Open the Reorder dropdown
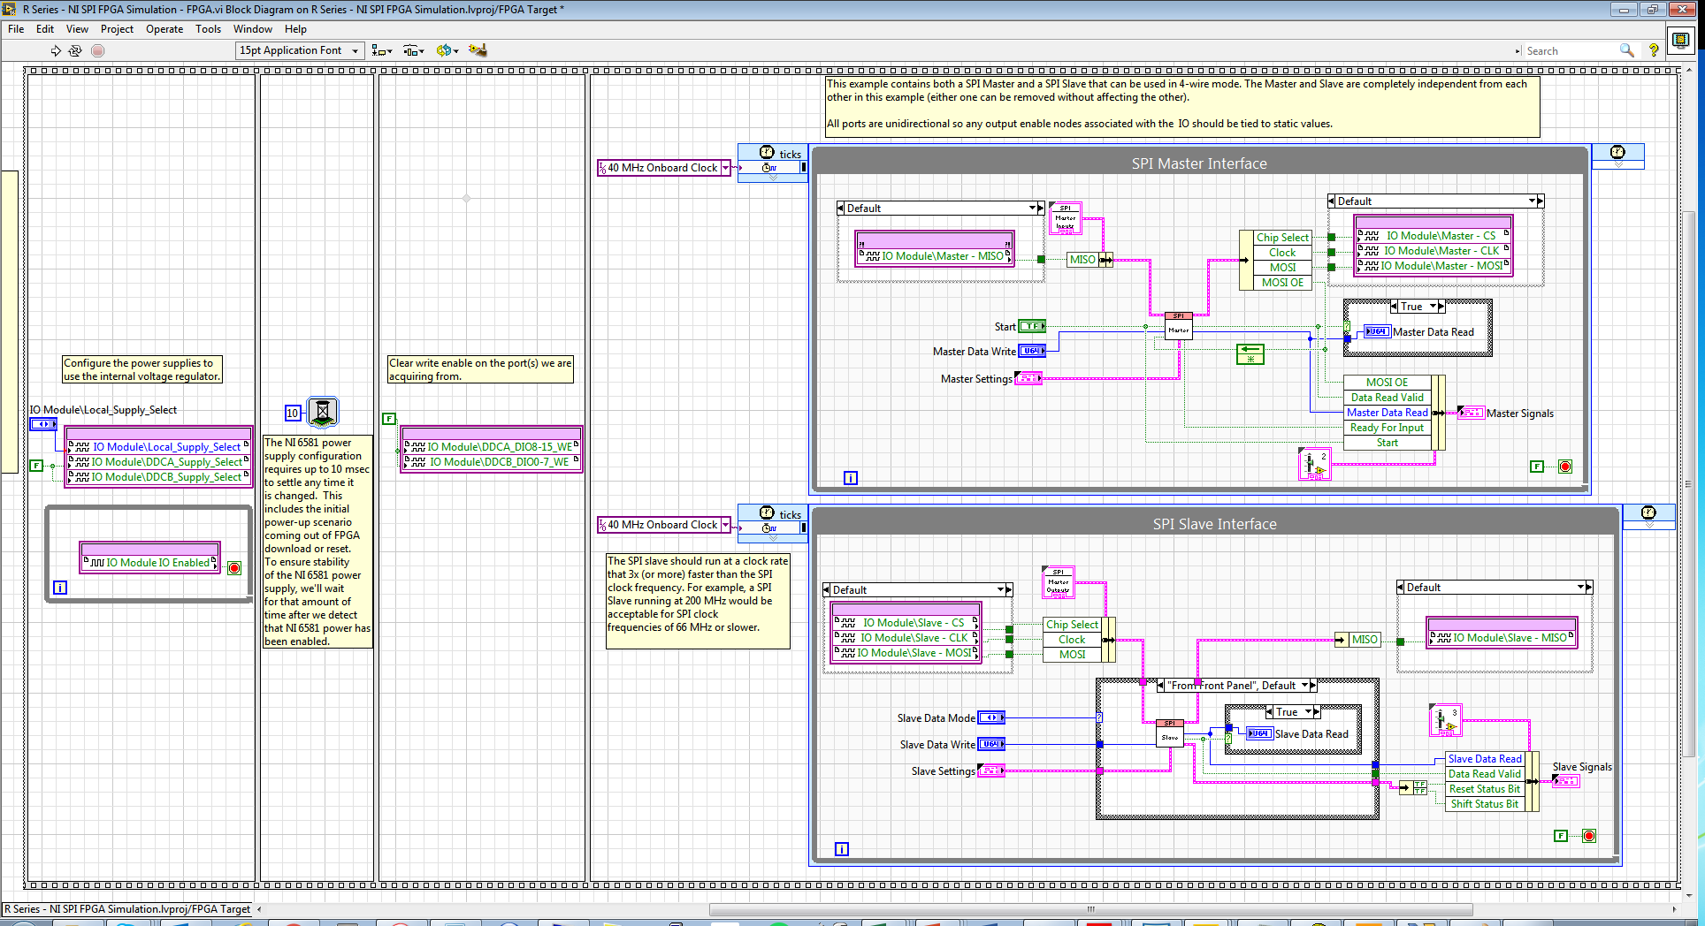The width and height of the screenshot is (1705, 926). [x=447, y=50]
